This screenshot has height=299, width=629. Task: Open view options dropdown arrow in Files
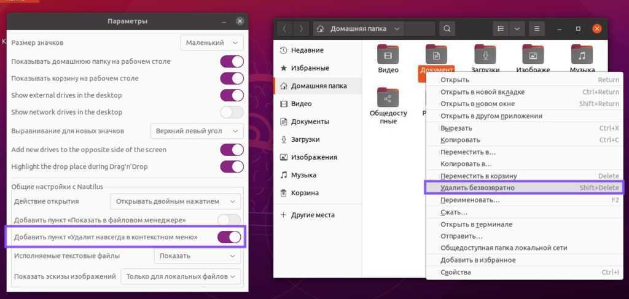(517, 29)
